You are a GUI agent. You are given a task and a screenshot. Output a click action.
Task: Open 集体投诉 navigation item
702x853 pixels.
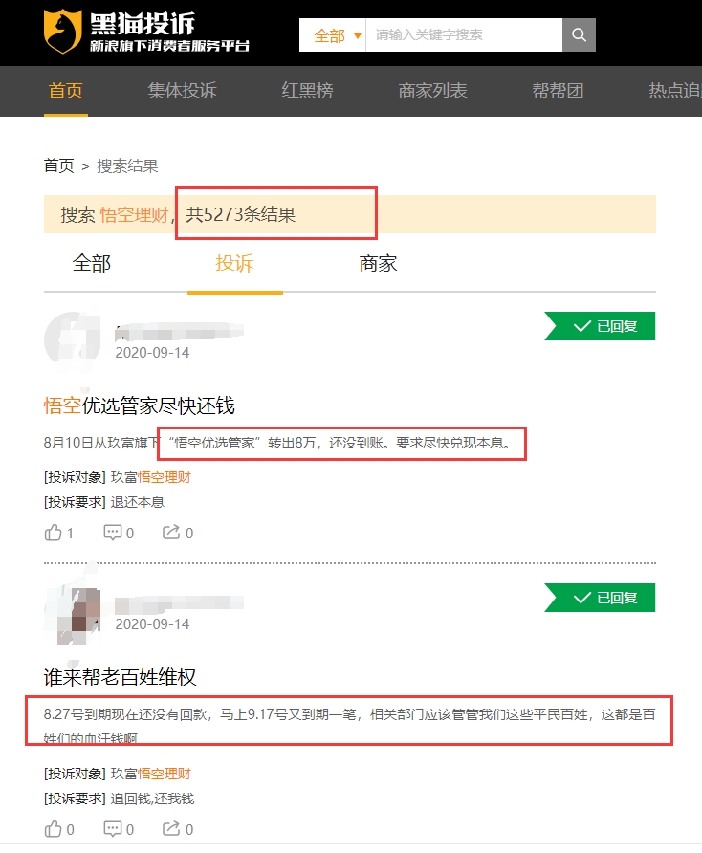pyautogui.click(x=182, y=90)
